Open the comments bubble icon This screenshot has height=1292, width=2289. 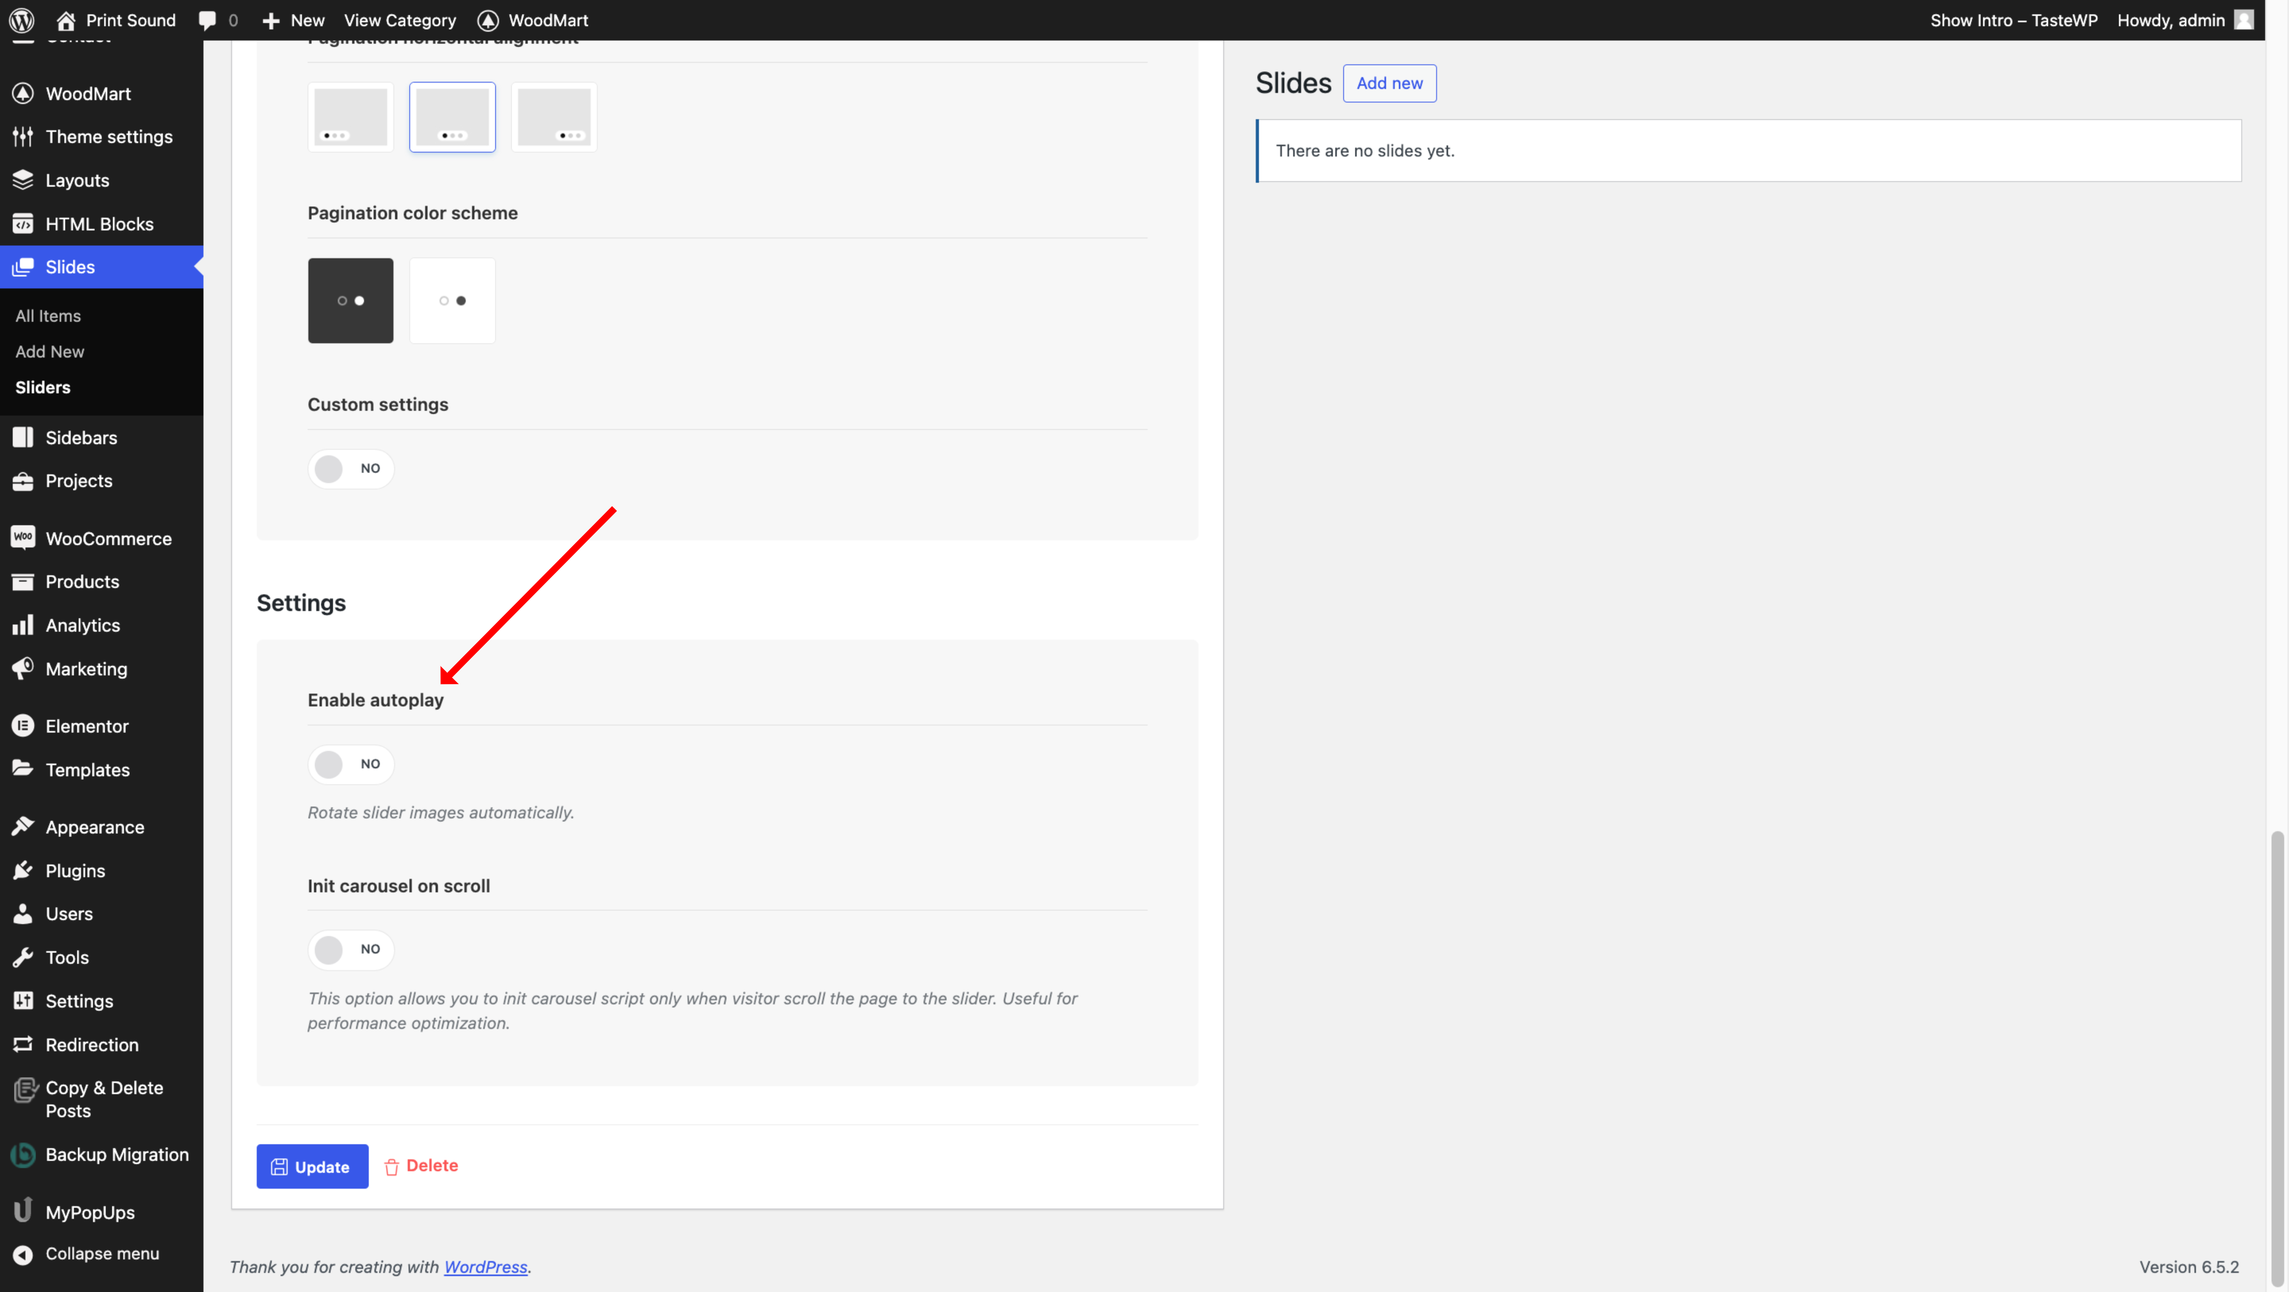tap(207, 19)
